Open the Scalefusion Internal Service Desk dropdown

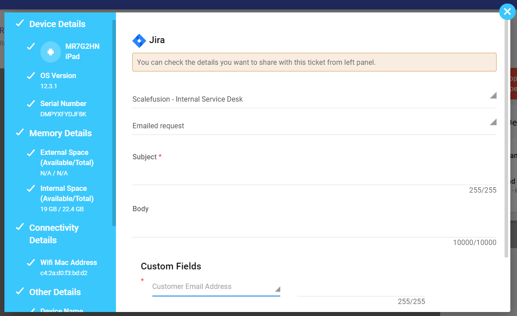pos(314,99)
